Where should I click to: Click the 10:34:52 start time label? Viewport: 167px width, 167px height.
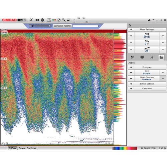4,143
